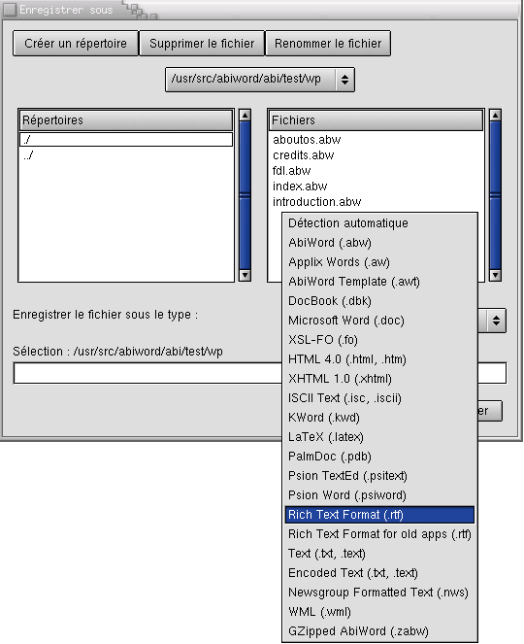
Task: Choose Newsgroup Formatted Text (.nws) type
Action: pyautogui.click(x=379, y=593)
